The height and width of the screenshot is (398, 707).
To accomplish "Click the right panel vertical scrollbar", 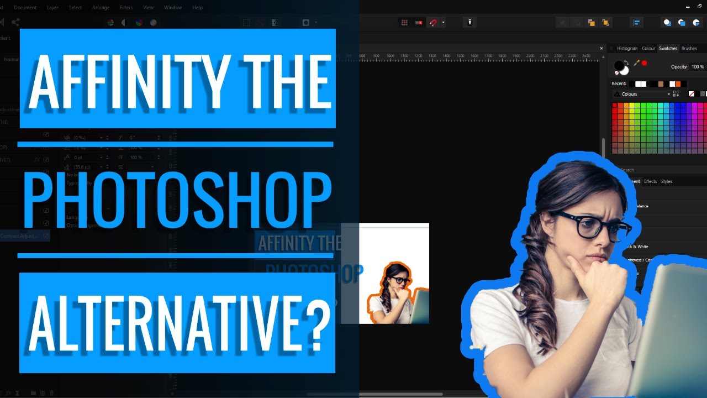I will (x=604, y=147).
